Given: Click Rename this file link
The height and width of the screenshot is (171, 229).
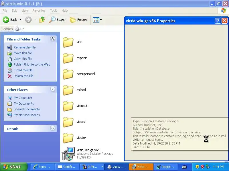Looking at the screenshot, I should pyautogui.click(x=25, y=47).
